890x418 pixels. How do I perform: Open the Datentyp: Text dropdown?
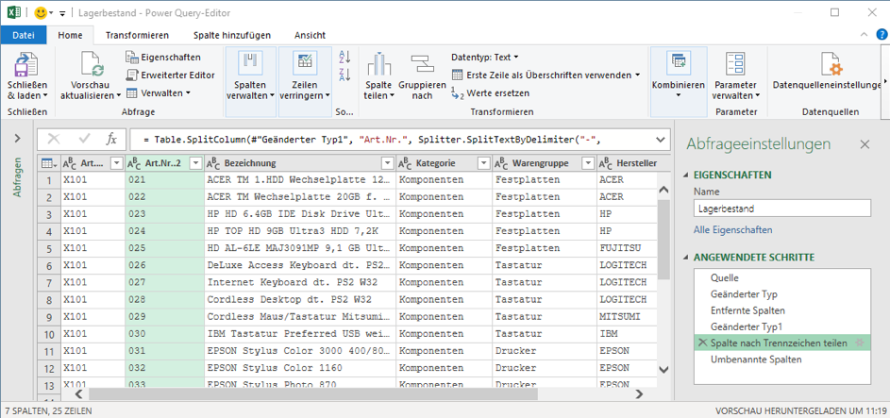click(485, 57)
